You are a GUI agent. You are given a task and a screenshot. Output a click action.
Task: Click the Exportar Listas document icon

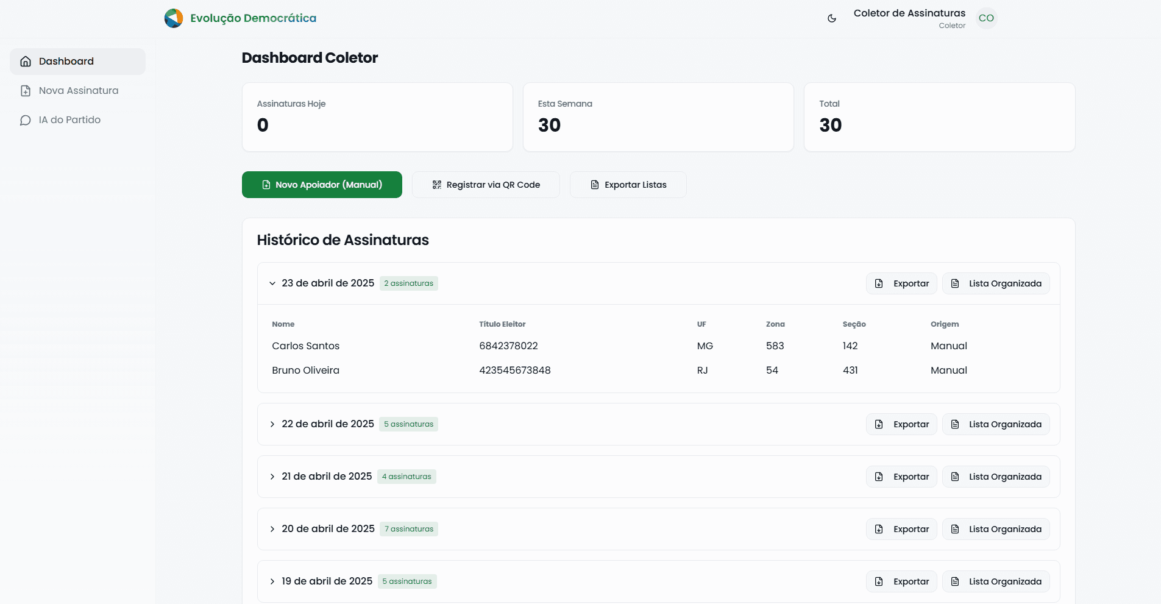(x=595, y=185)
